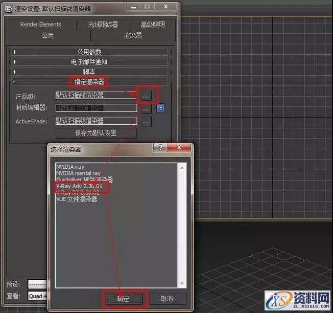Select V-Ray Adv 2.30.01 renderer
333x313 pixels.
(x=80, y=186)
